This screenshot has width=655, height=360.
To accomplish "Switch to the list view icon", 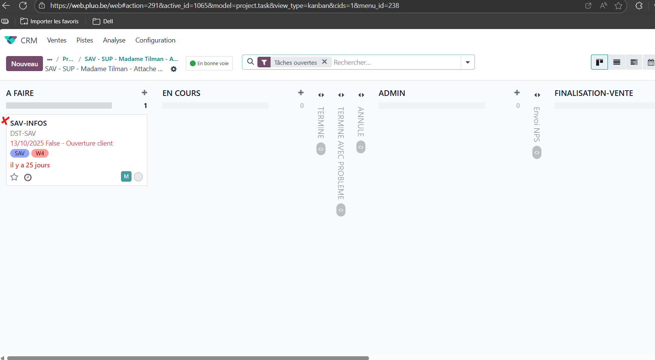I will (x=617, y=62).
